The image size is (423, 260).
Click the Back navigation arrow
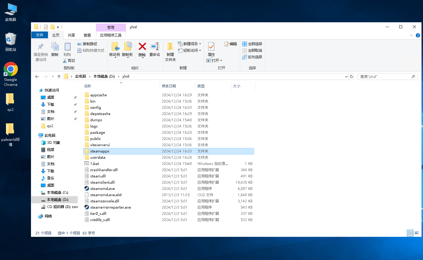tap(37, 77)
